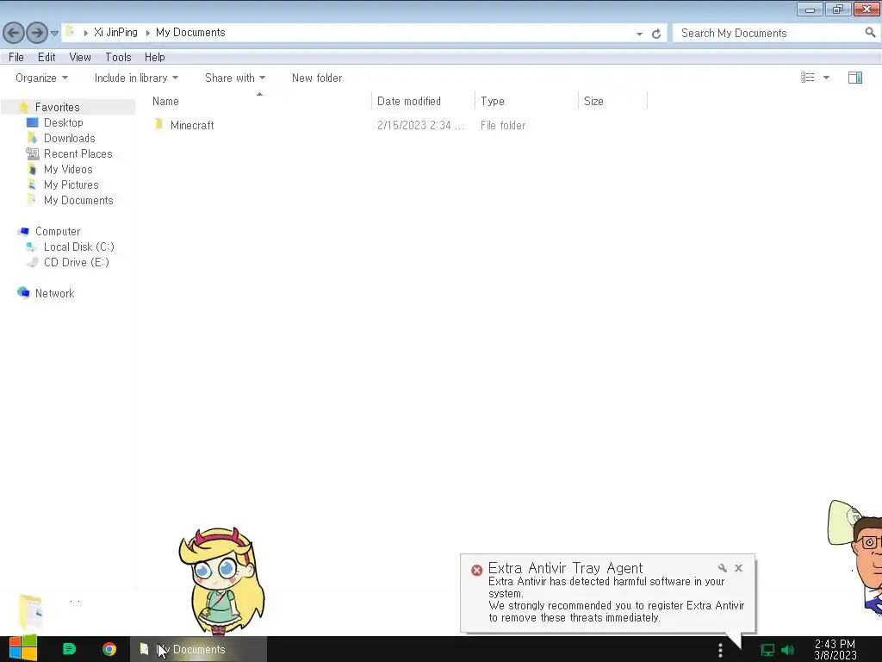Open the Organize dropdown
The image size is (882, 662).
point(41,78)
